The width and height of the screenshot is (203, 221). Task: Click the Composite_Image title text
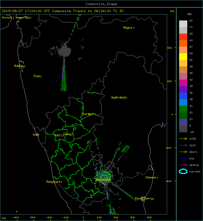(101, 4)
